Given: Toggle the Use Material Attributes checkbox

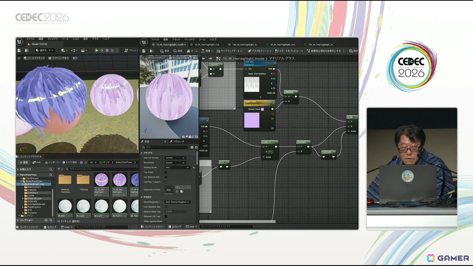Looking at the screenshot, I should 166,177.
